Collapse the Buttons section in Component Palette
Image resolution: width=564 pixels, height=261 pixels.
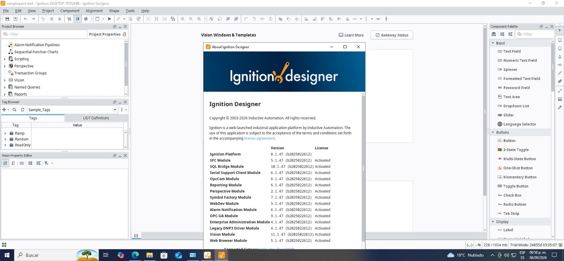coord(493,132)
